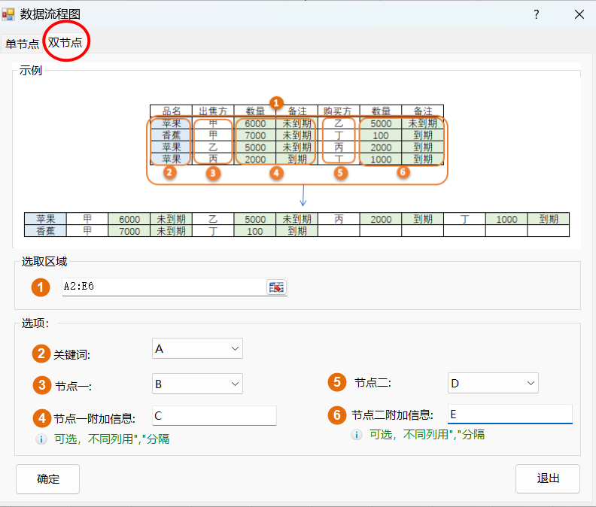This screenshot has width=596, height=507.
Task: Click the green hint text under 节点二附加信息
Action: 427,434
